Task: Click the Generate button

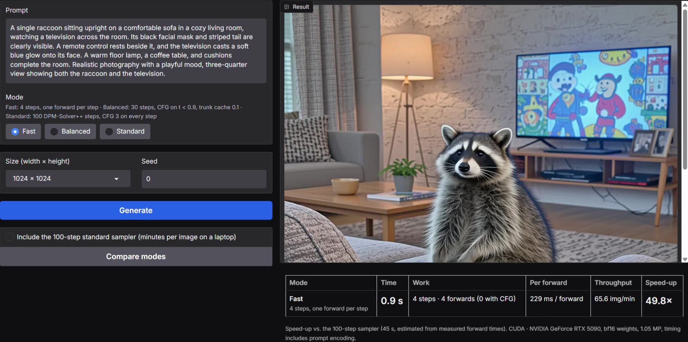Action: tap(136, 210)
